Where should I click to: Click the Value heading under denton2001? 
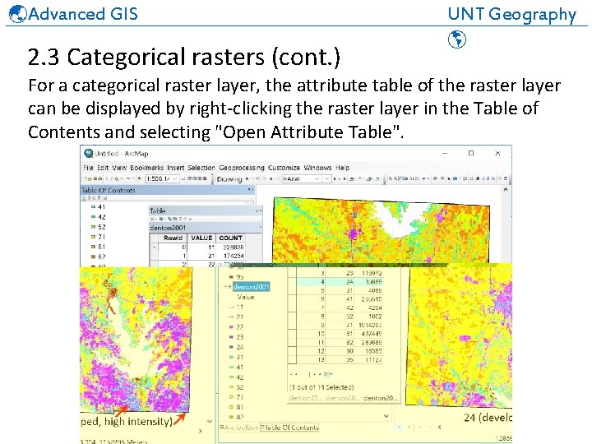(245, 297)
